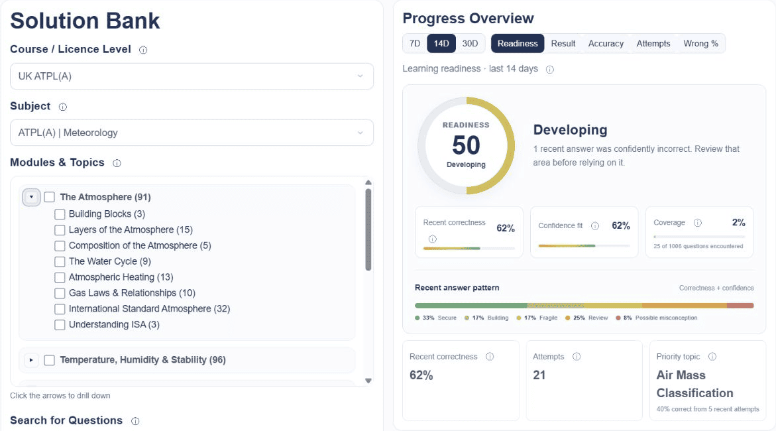This screenshot has height=431, width=776.
Task: Click info icon after Learning readiness subtitle
Action: 550,70
